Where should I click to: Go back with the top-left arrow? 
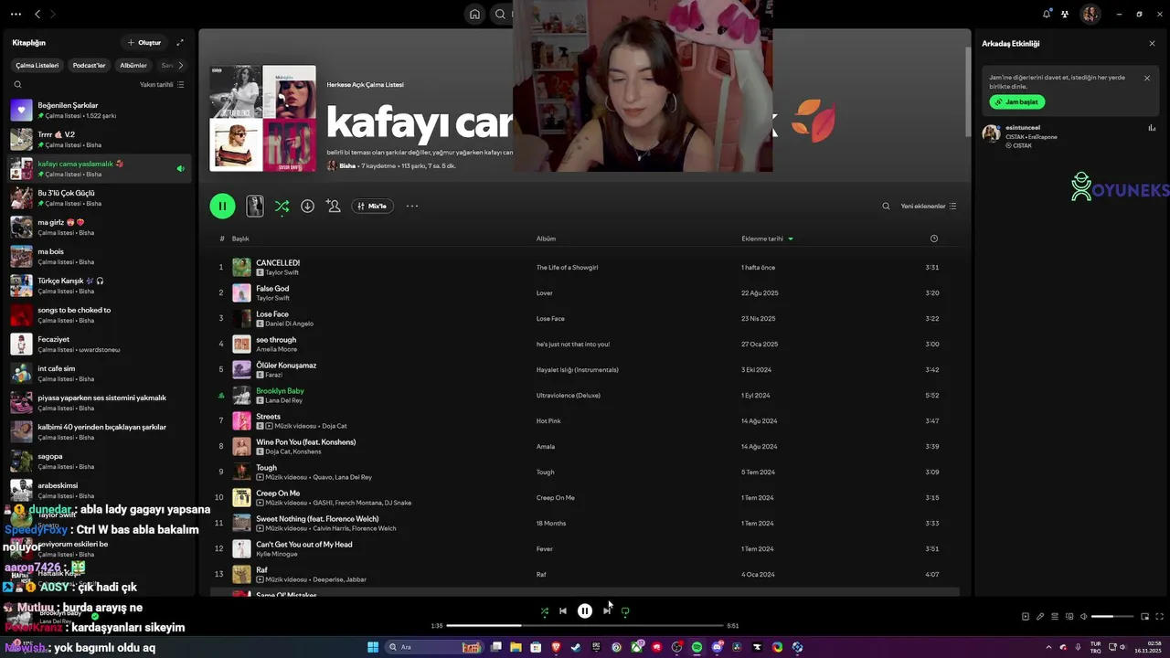click(x=37, y=14)
